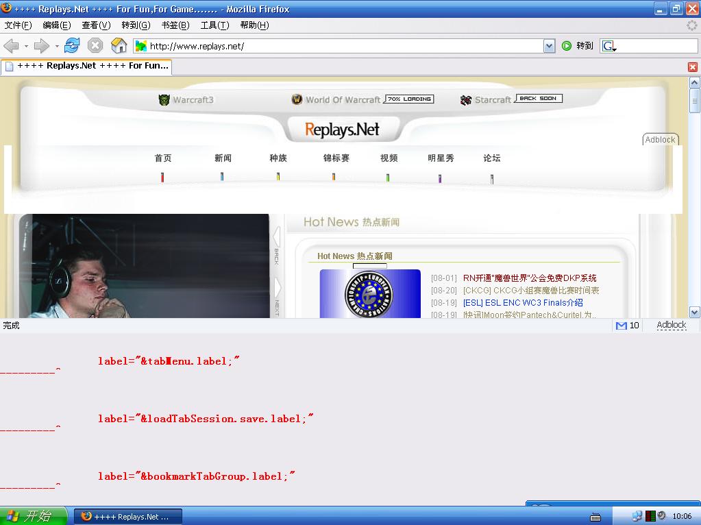
Task: Click the page scrollbar up arrow
Action: coord(694,83)
